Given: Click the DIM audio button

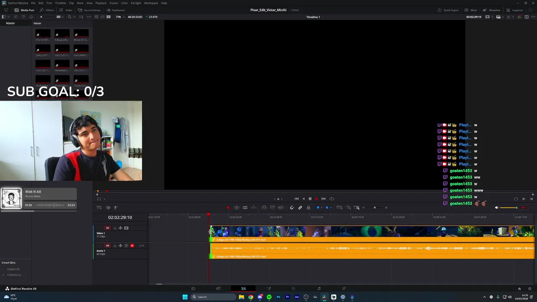Looking at the screenshot, I should [x=523, y=208].
